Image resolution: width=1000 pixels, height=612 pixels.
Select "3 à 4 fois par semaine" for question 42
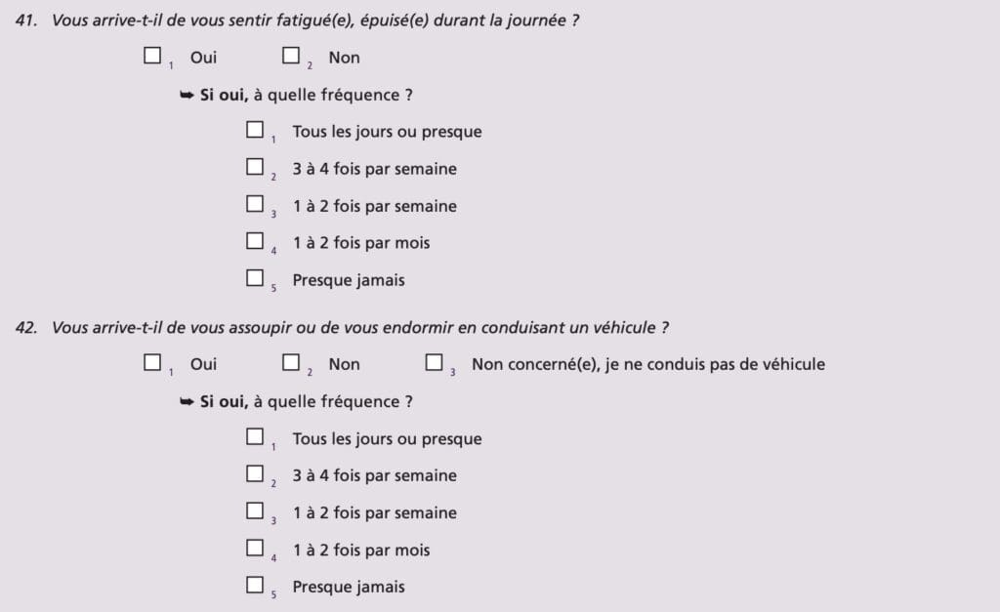point(255,474)
